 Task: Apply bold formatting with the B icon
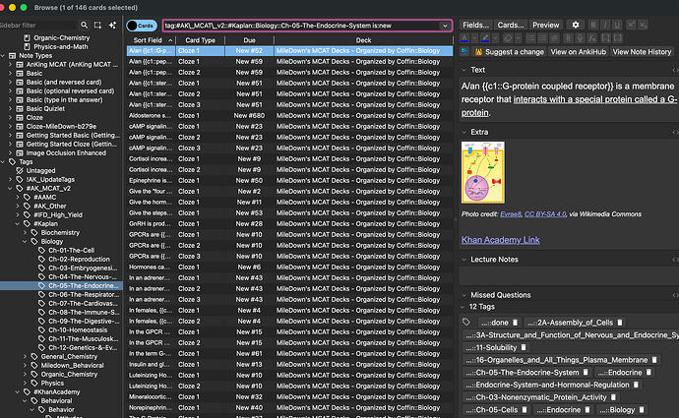(x=593, y=25)
